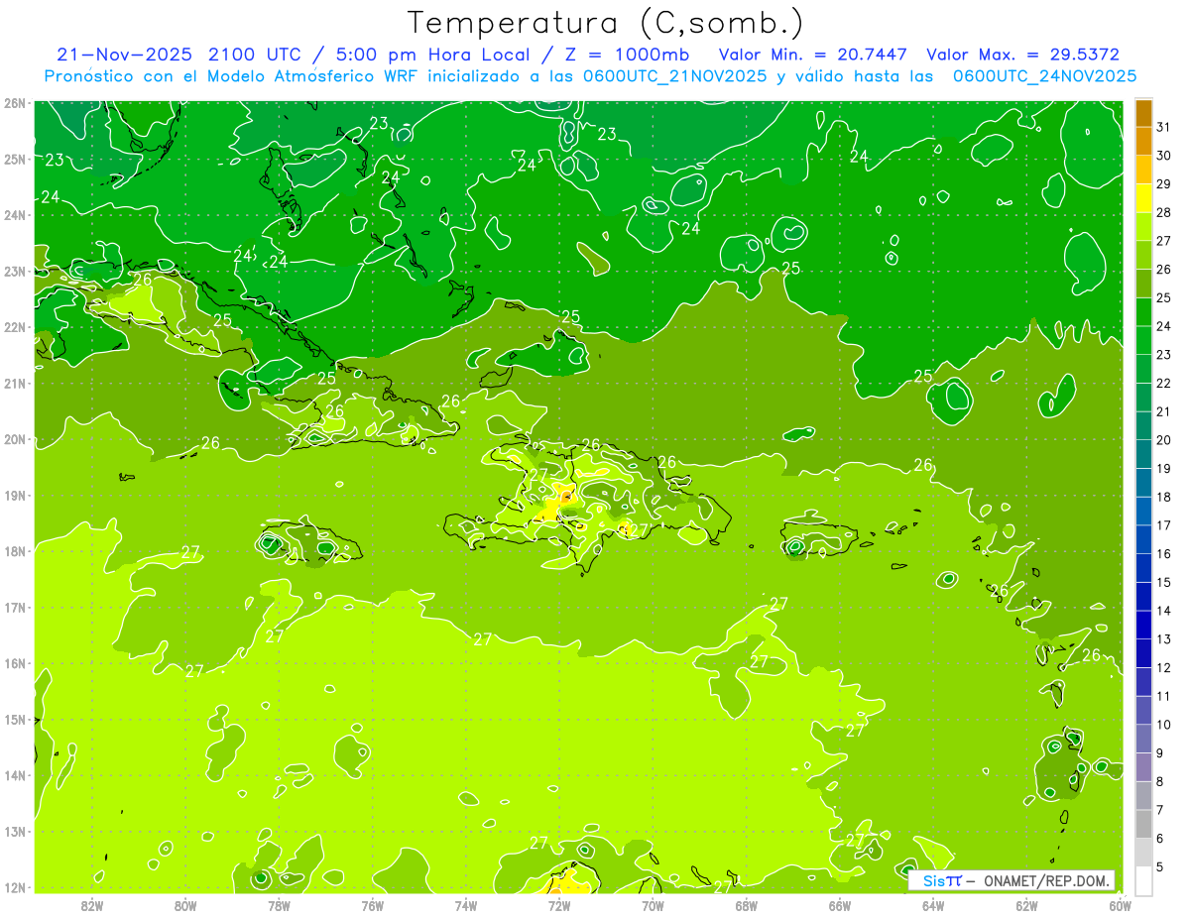
Task: Click the "26N" latitude axis label
Action: (15, 103)
